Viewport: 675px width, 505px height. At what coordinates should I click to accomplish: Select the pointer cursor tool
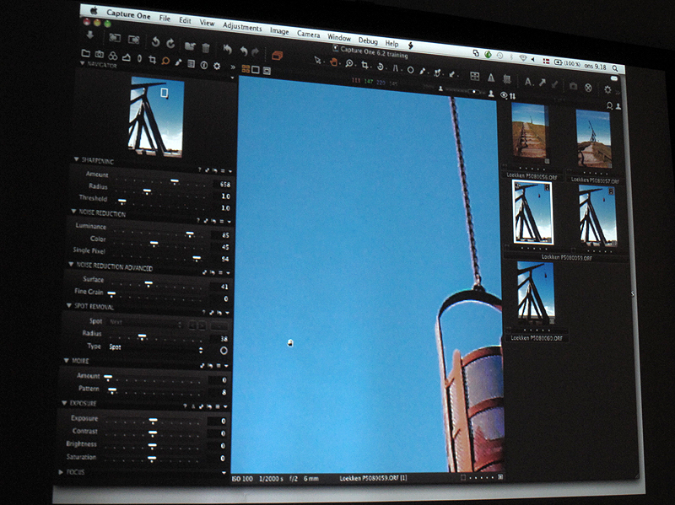pos(318,60)
